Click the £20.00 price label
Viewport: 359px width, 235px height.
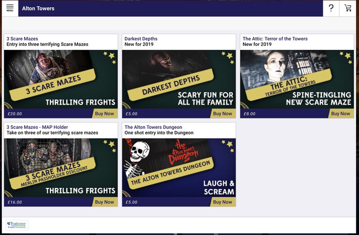15,114
